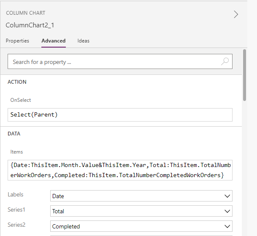Open the Ideas tab
This screenshot has width=257, height=236.
pyautogui.click(x=84, y=41)
